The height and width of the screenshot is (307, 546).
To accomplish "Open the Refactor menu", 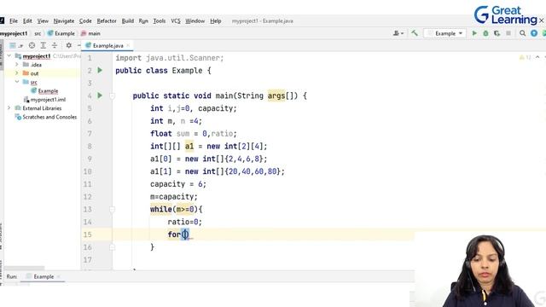I will [107, 20].
